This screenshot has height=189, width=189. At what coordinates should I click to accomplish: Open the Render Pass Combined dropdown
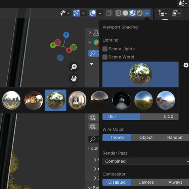click(x=146, y=161)
